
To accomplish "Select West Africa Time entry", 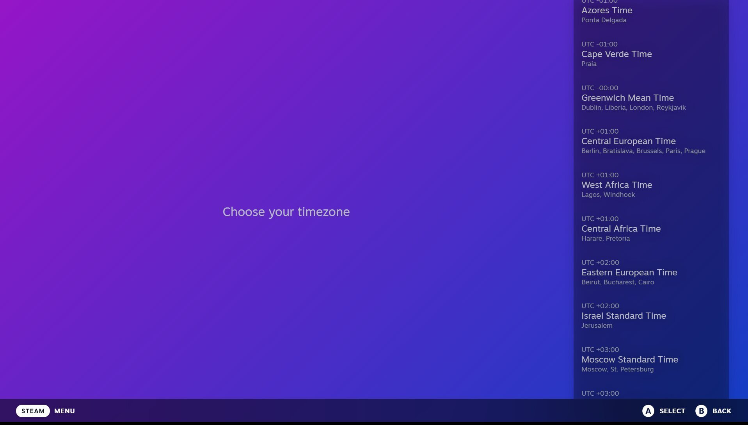I will [x=651, y=185].
